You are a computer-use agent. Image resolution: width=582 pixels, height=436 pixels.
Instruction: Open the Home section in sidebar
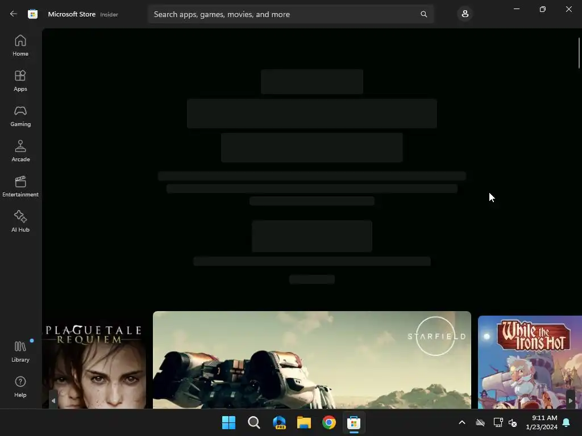point(20,45)
